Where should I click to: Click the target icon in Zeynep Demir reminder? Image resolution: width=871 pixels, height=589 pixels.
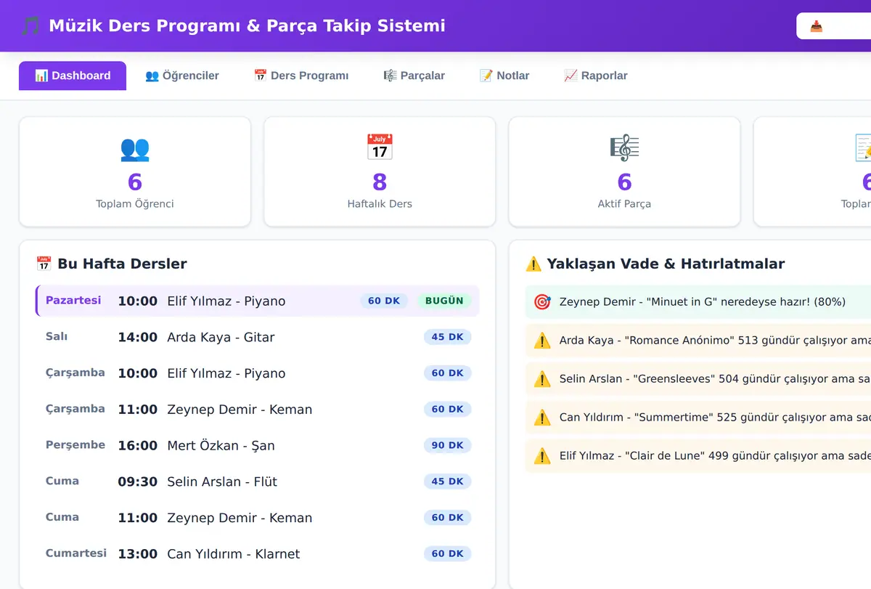[542, 301]
